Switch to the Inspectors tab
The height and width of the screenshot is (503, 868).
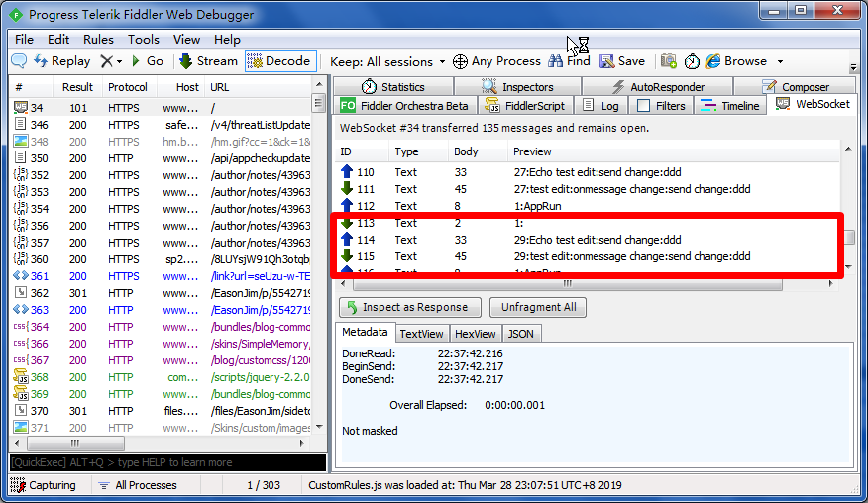tap(517, 87)
